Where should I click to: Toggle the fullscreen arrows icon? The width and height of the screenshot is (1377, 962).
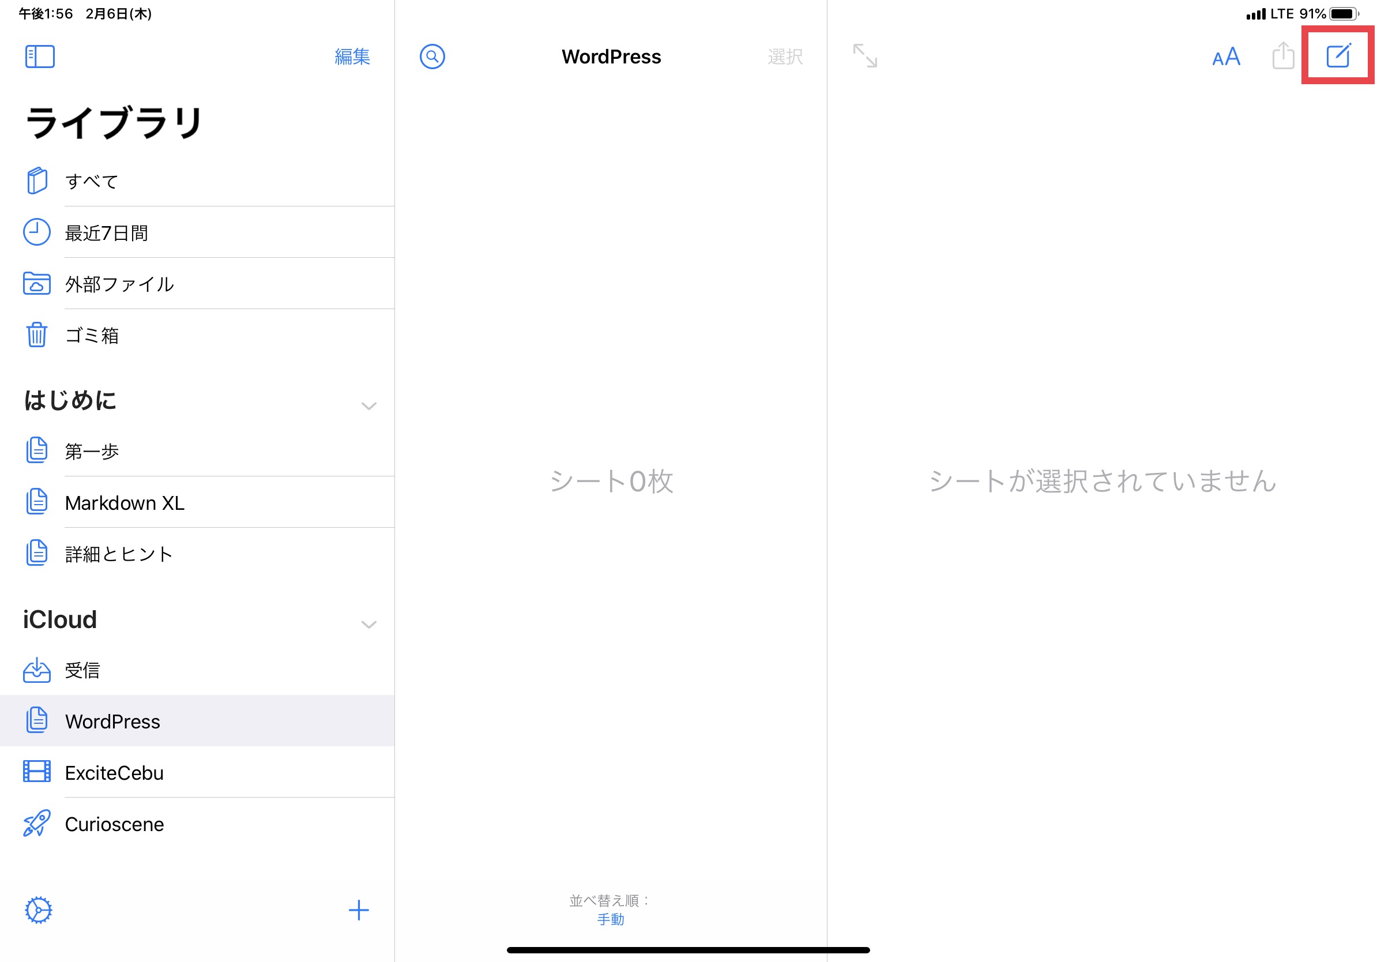click(864, 56)
